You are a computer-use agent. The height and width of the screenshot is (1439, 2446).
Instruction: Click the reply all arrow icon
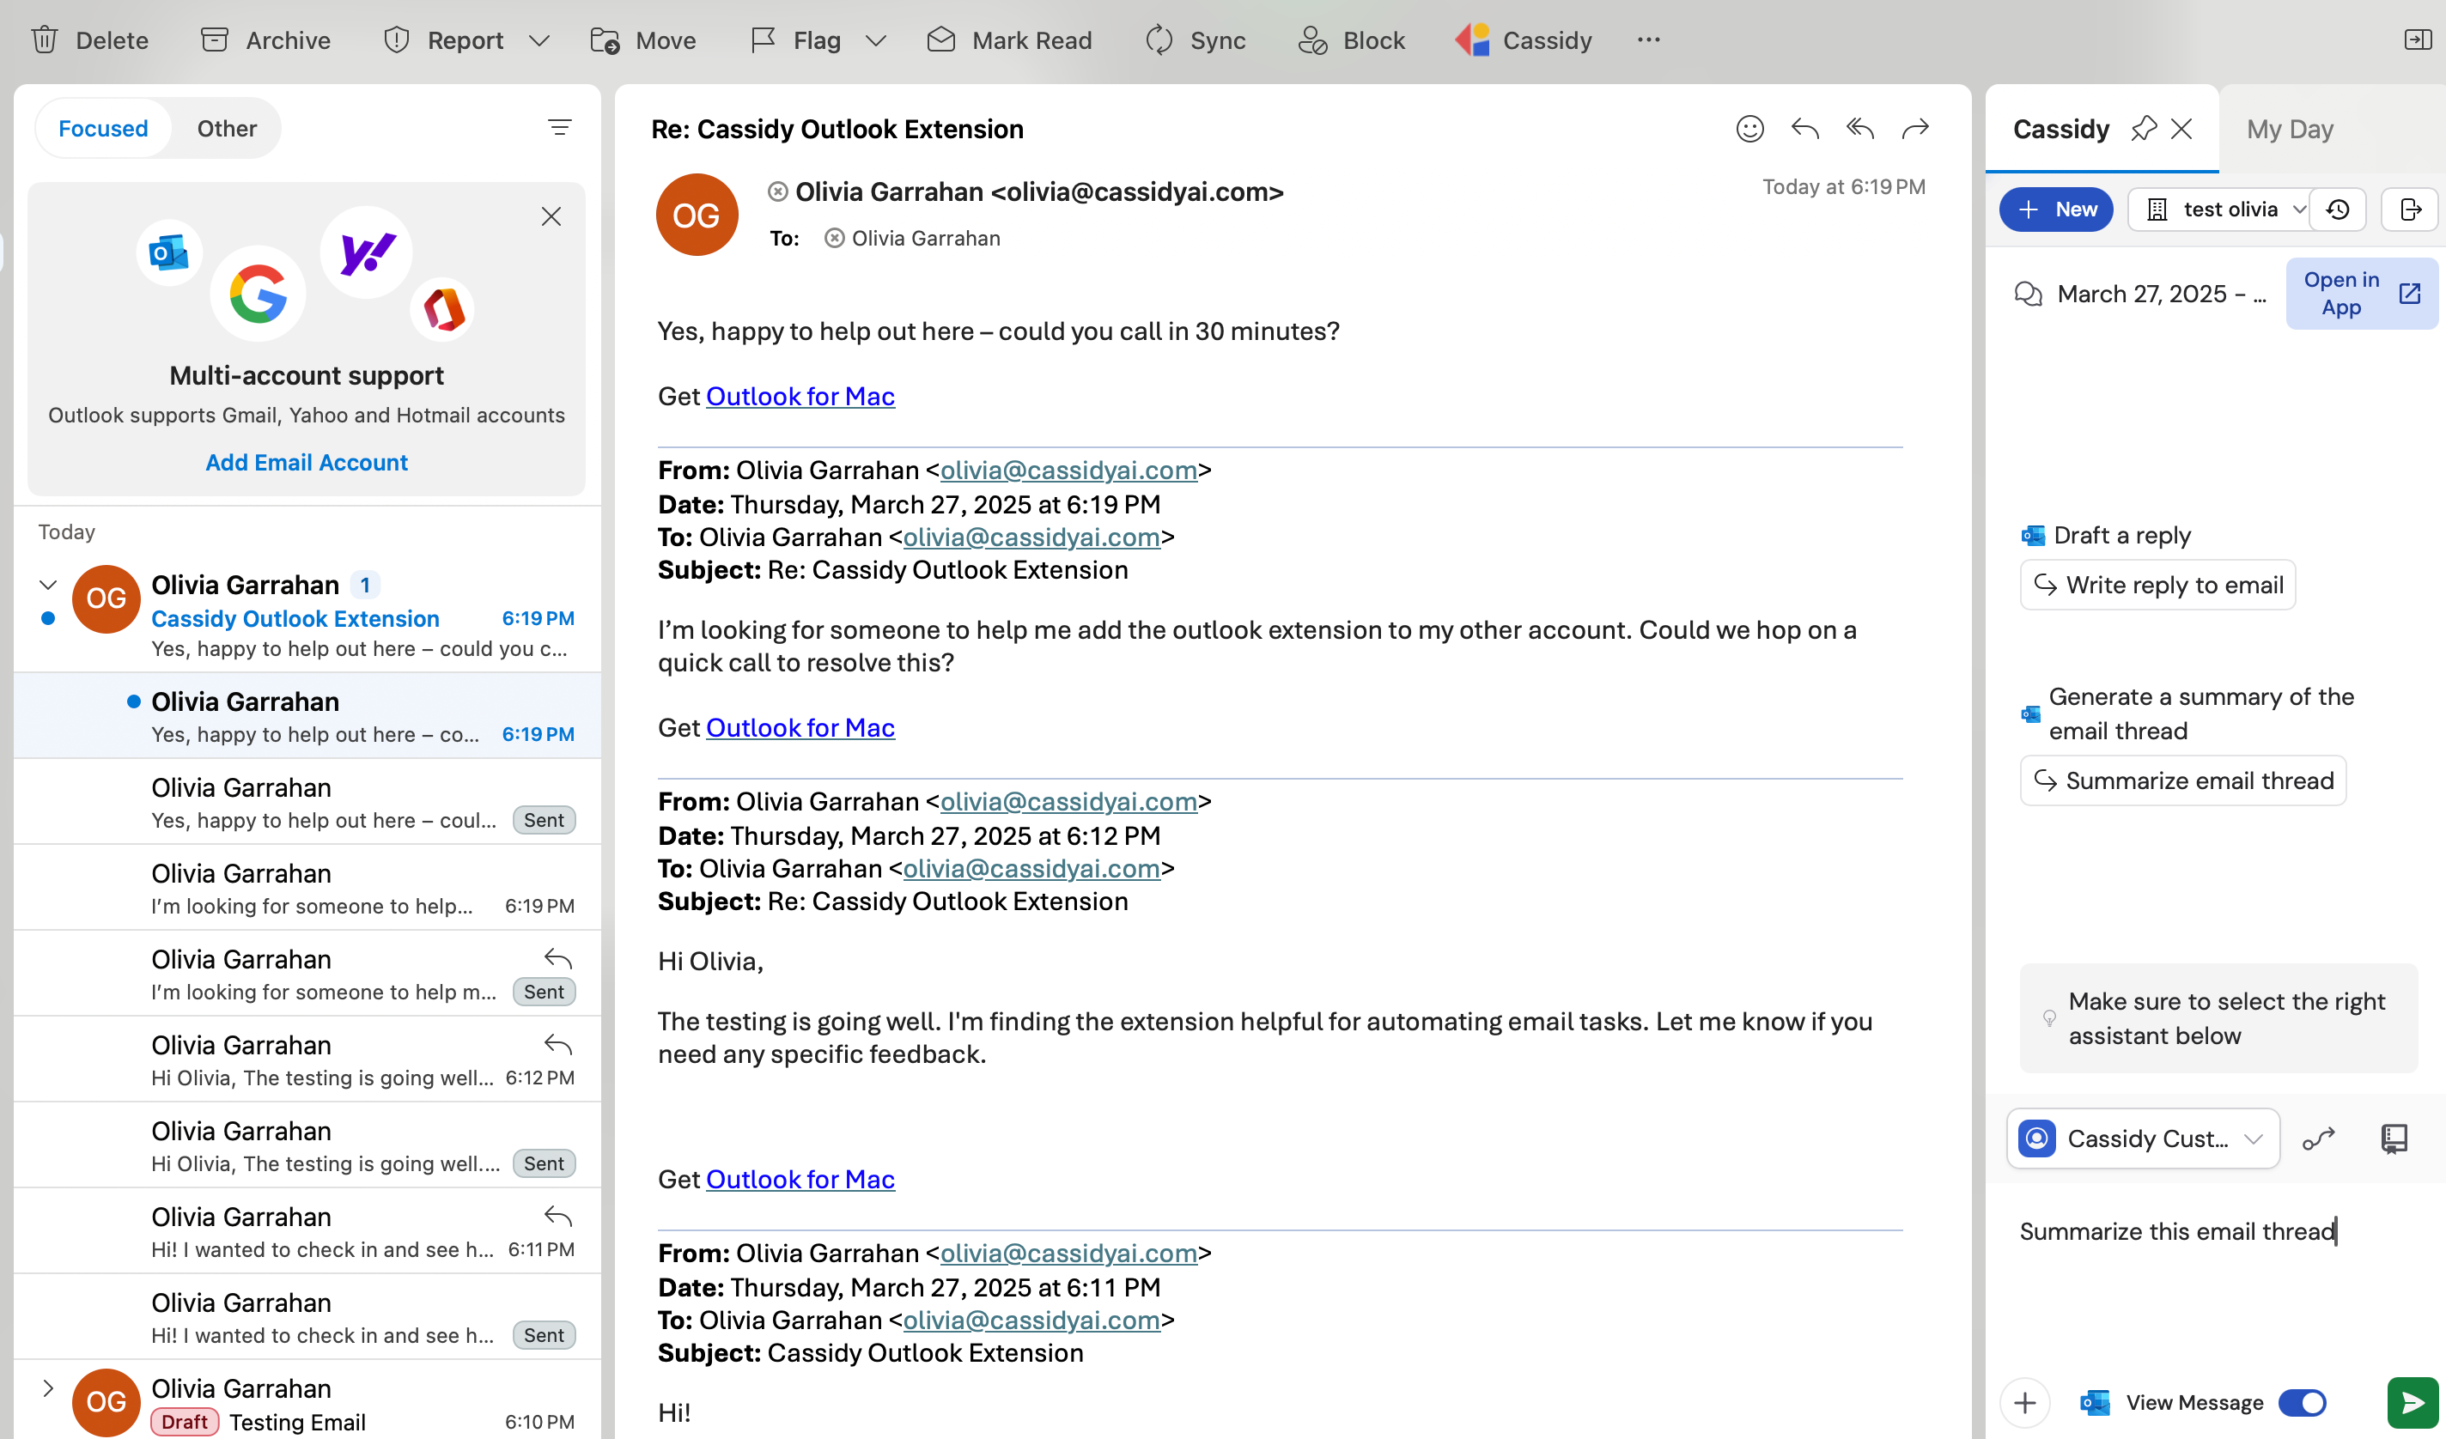pyautogui.click(x=1859, y=129)
